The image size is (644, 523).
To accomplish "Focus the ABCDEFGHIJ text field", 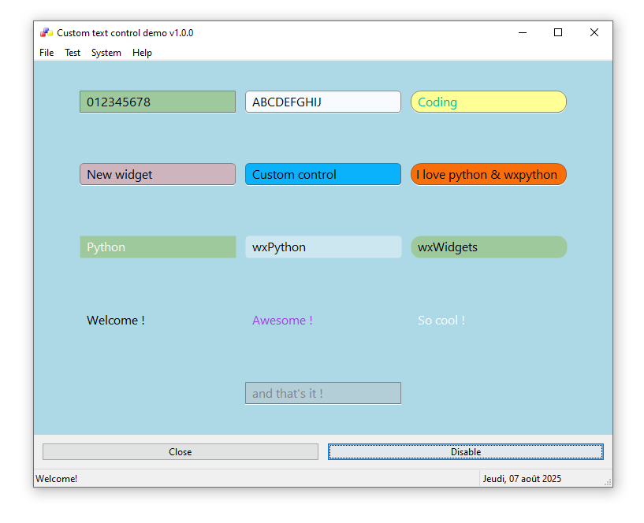I will point(323,102).
